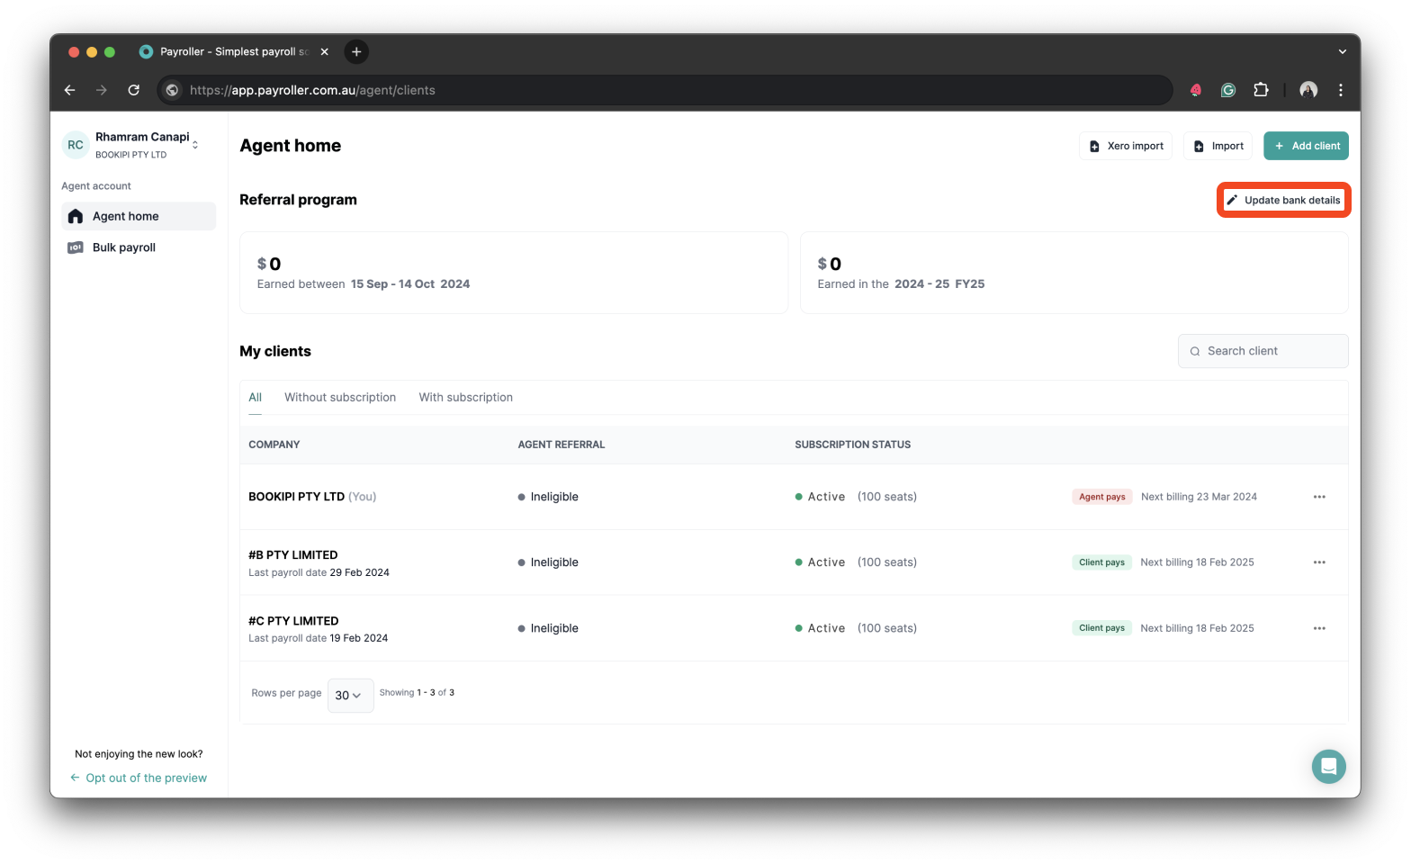Switch to With subscription tab
1411x864 pixels.
coord(466,397)
